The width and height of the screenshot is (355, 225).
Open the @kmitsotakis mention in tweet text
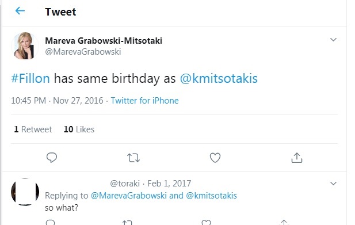tap(219, 78)
